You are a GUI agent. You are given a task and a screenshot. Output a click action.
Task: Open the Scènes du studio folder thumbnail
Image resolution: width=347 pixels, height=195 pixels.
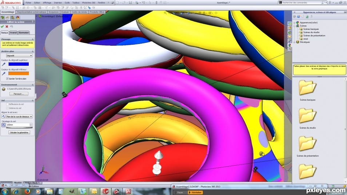(307, 115)
